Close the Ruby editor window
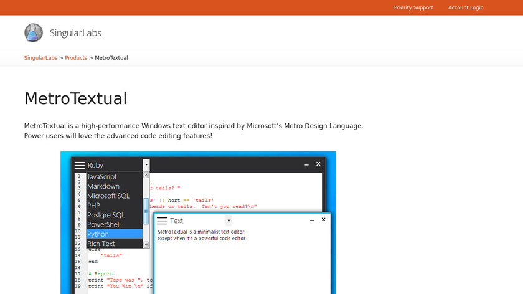Image resolution: width=523 pixels, height=294 pixels. (318, 164)
